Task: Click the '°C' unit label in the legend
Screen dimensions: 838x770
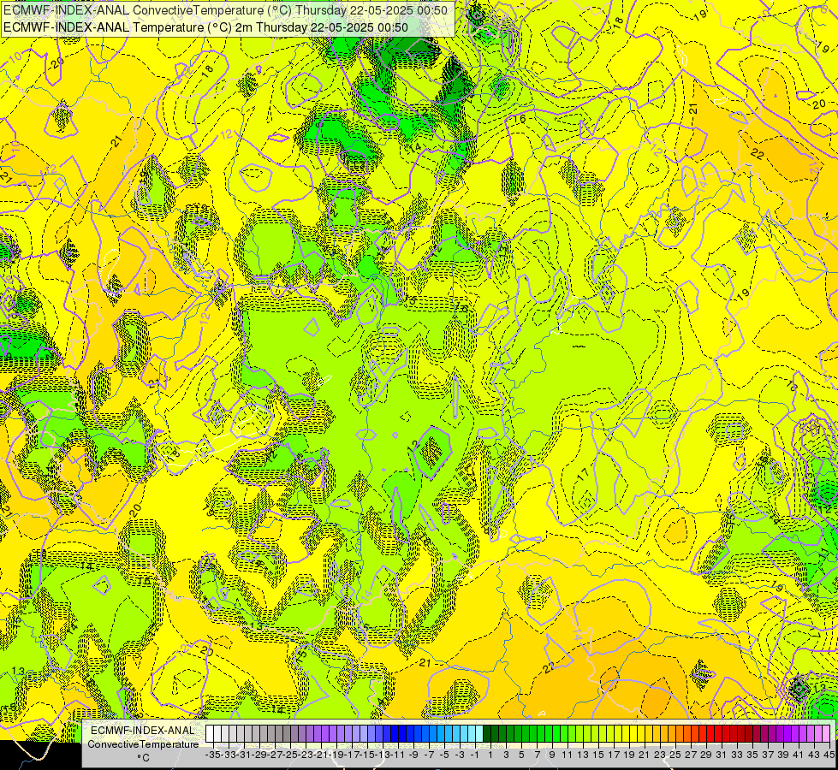Action: (143, 757)
